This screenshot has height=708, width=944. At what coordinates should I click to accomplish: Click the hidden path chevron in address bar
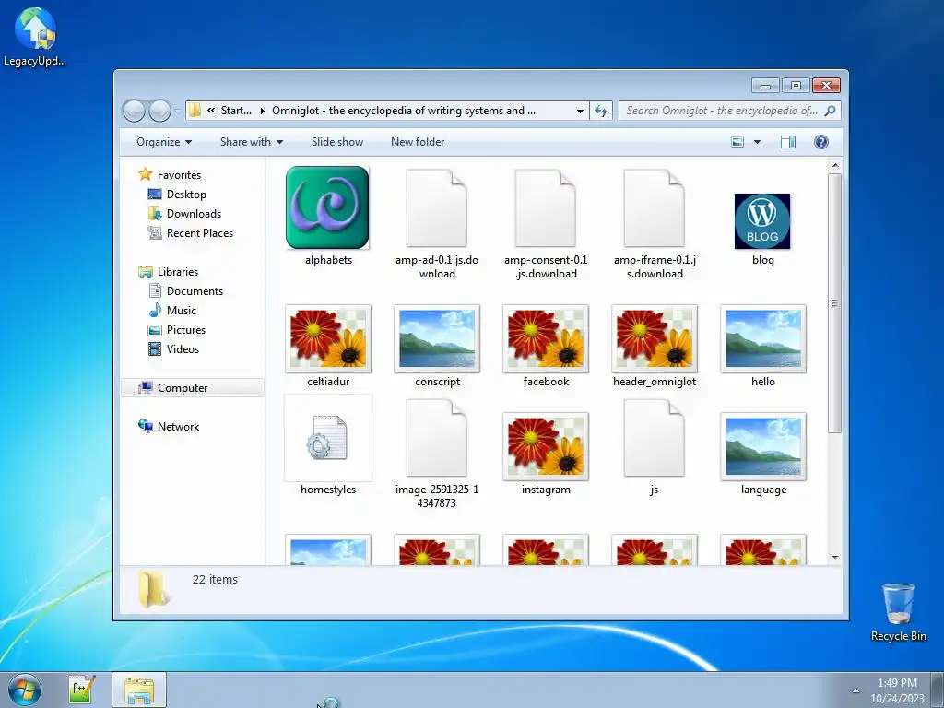(x=211, y=111)
